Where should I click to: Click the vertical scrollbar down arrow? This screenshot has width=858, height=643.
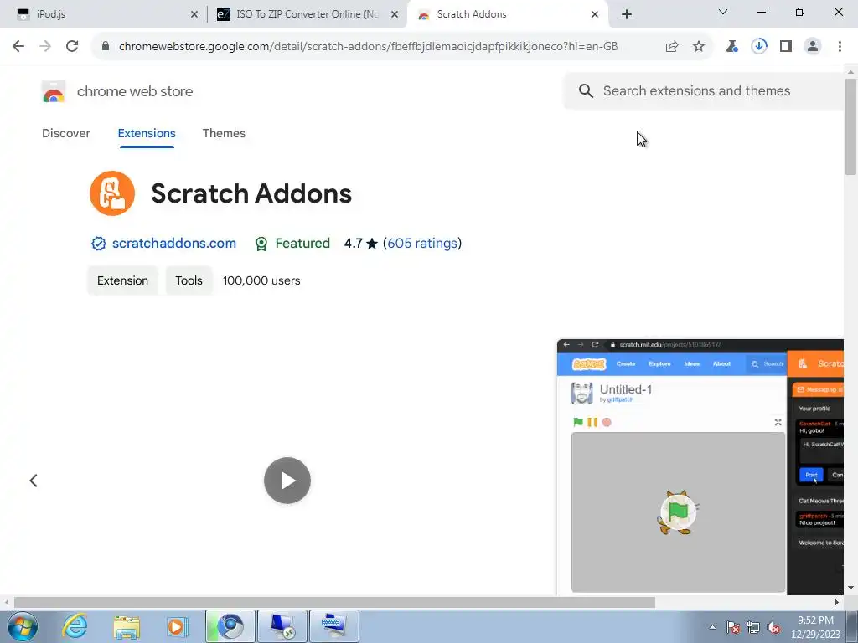tap(850, 588)
